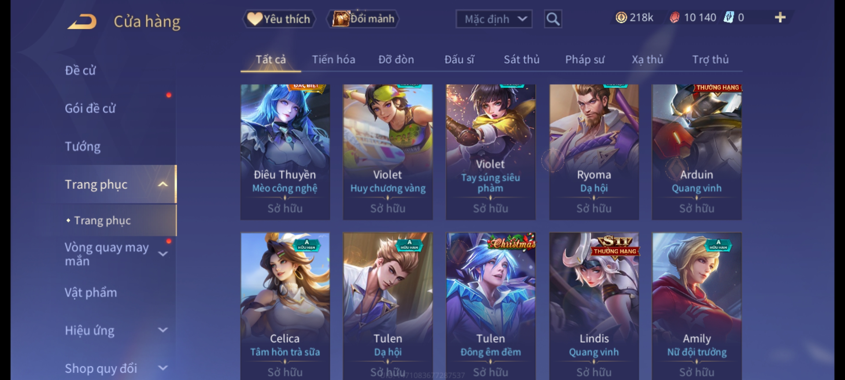The width and height of the screenshot is (845, 380).
Task: Select Tulen Đông êm đềm skin card
Action: click(490, 306)
